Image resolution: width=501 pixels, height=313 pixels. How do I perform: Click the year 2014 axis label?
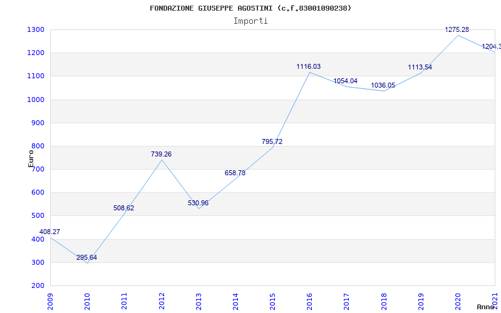(x=236, y=301)
